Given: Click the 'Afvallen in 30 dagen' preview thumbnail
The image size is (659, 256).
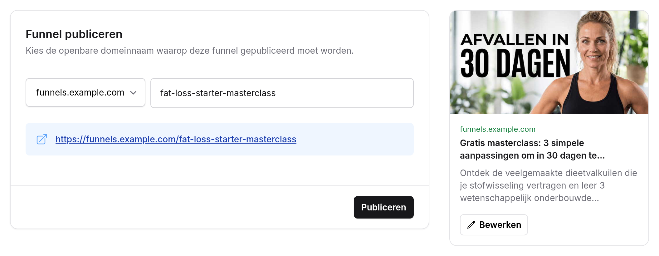Looking at the screenshot, I should pyautogui.click(x=549, y=62).
